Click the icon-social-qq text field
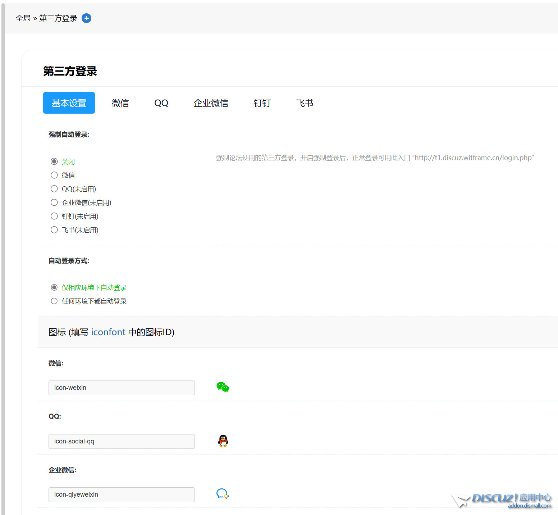 pyautogui.click(x=122, y=441)
